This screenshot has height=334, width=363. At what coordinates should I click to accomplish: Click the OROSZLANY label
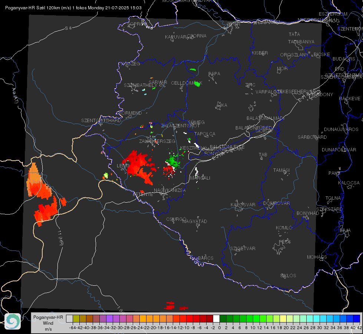[x=294, y=55]
